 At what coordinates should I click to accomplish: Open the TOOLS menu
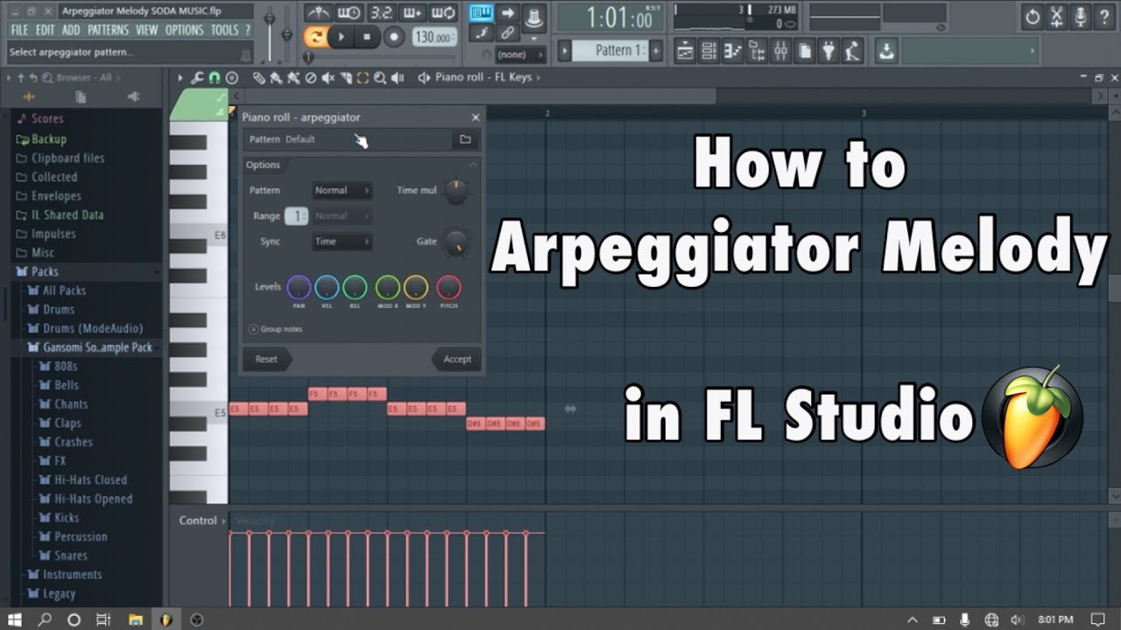224,30
